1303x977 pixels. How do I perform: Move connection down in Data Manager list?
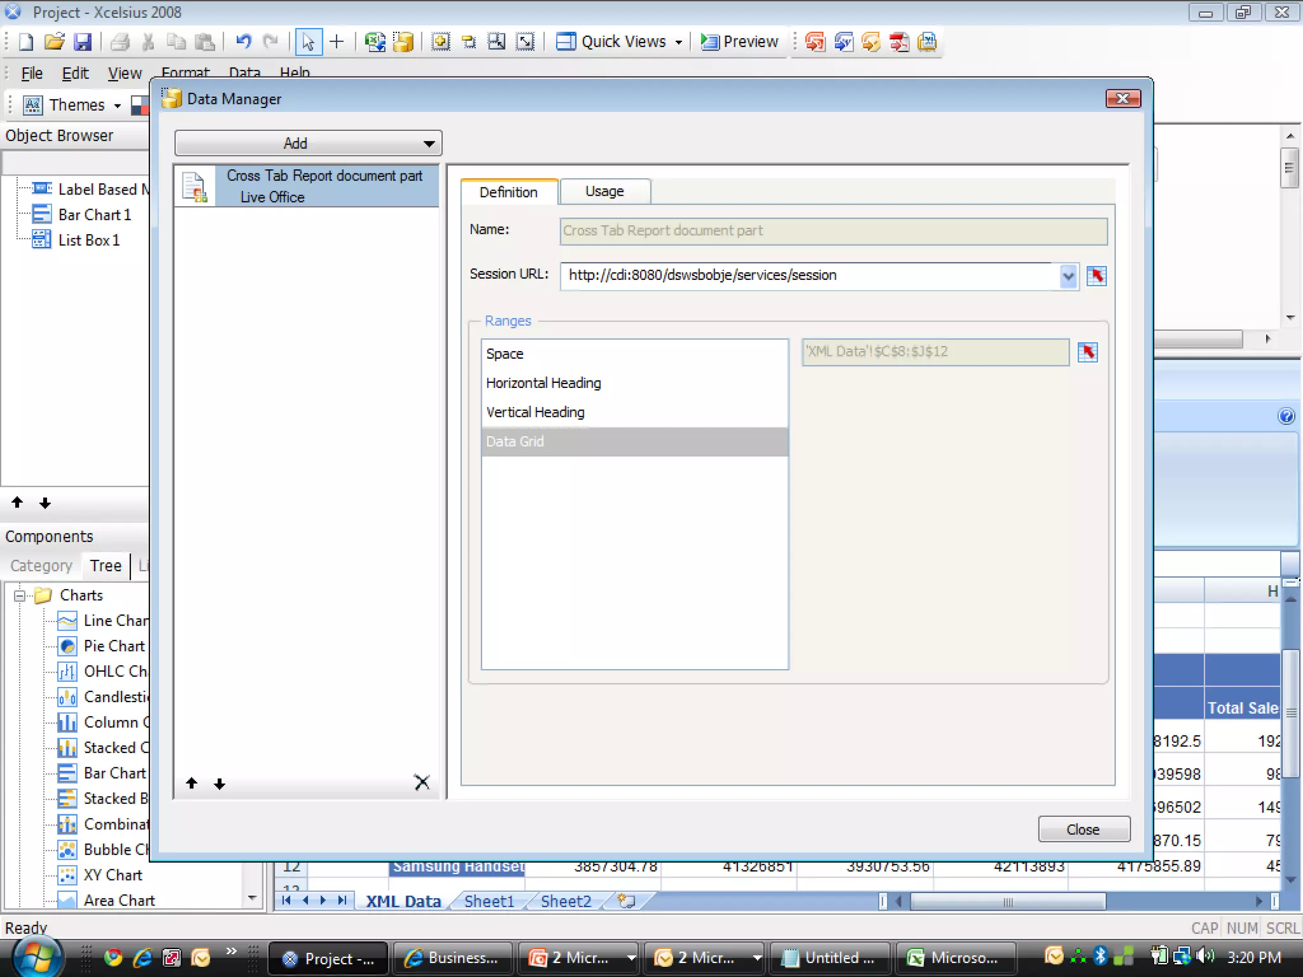(219, 784)
